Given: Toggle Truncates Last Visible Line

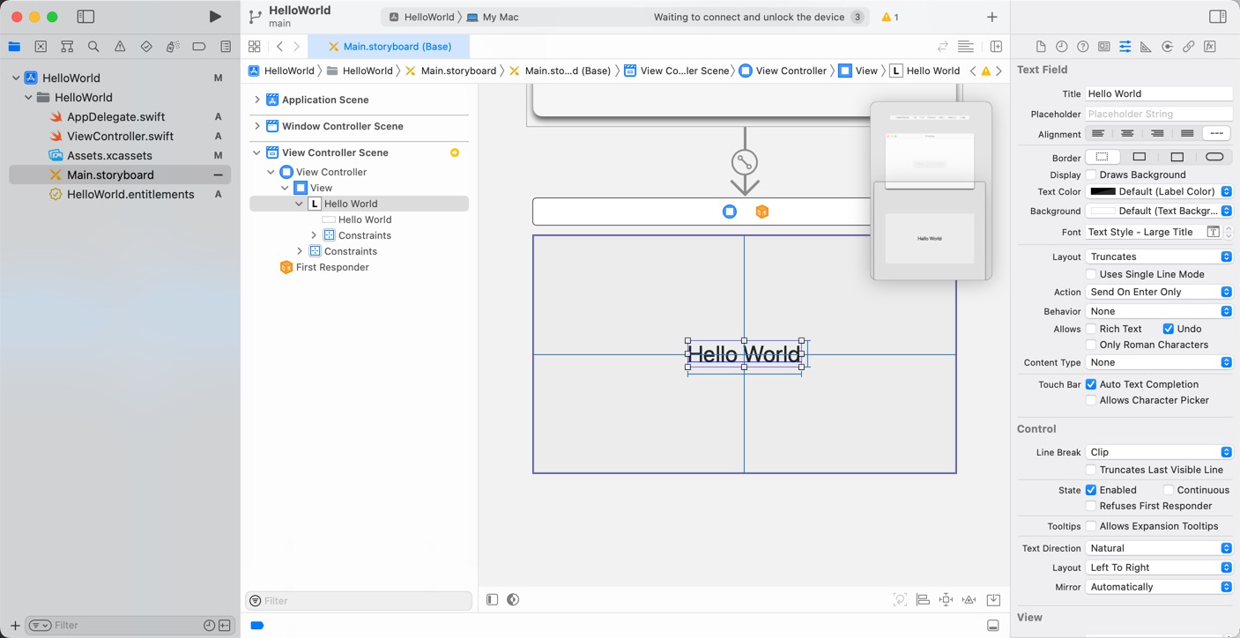Looking at the screenshot, I should click(x=1091, y=470).
